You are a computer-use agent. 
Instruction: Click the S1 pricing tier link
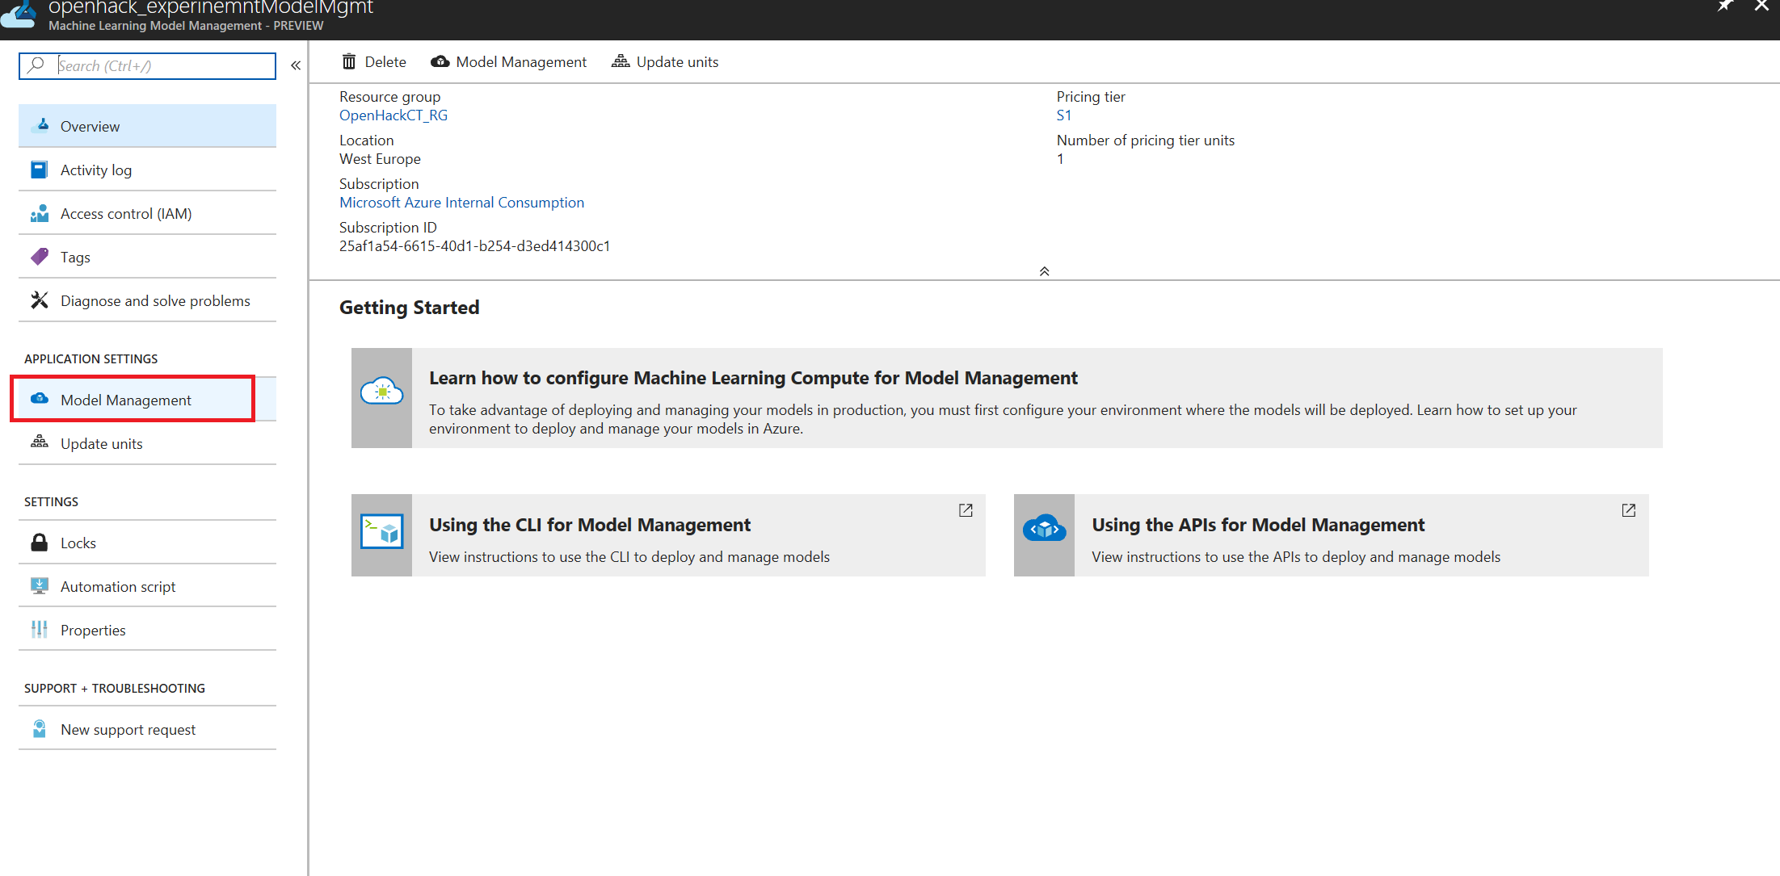[x=1064, y=115]
